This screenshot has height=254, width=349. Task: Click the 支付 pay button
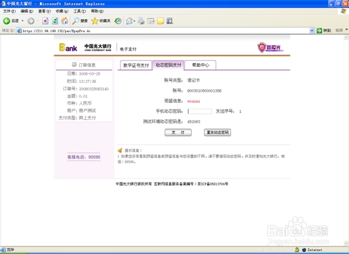pyautogui.click(x=178, y=132)
